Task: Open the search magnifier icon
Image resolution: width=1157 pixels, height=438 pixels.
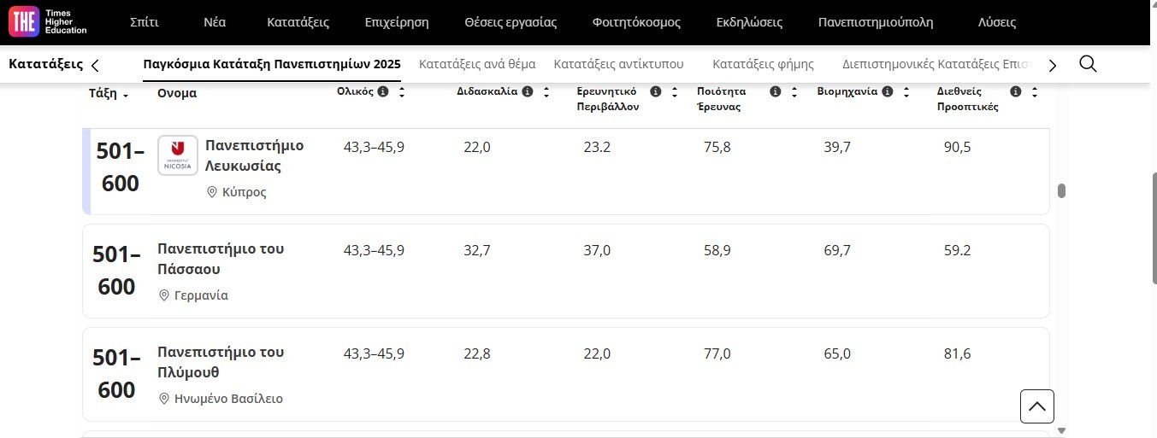Action: (x=1088, y=64)
